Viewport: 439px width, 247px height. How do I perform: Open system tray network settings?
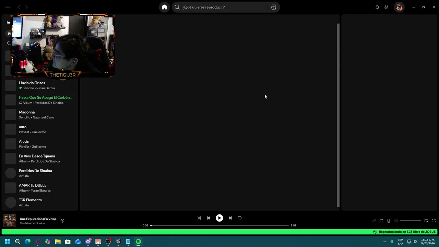click(409, 242)
